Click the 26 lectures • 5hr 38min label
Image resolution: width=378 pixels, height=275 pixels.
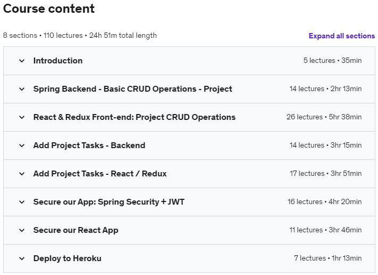324,117
